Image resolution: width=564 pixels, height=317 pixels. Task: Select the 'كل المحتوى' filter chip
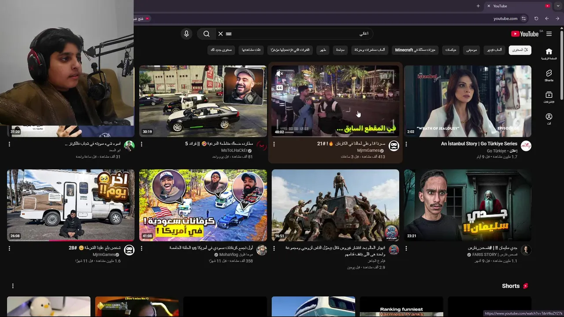pyautogui.click(x=520, y=50)
